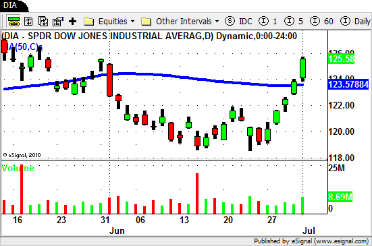Open the Equities folder dropdown
The width and height of the screenshot is (372, 246).
click(109, 22)
